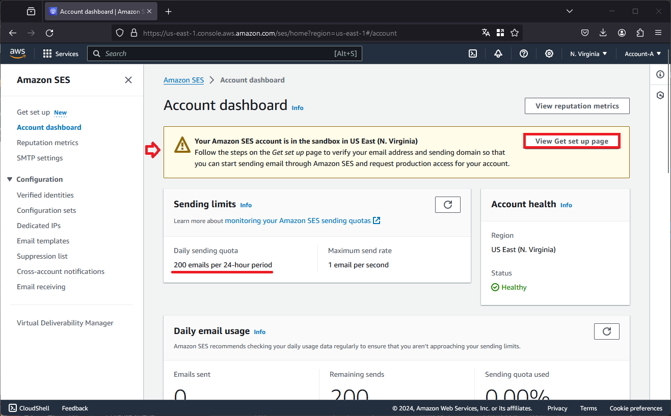Open the help question mark menu
The image size is (671, 416).
click(524, 53)
